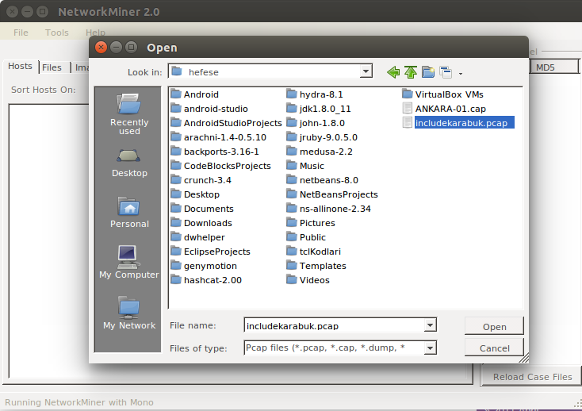Click Reload Case Files button
Image resolution: width=582 pixels, height=411 pixels.
pyautogui.click(x=532, y=377)
